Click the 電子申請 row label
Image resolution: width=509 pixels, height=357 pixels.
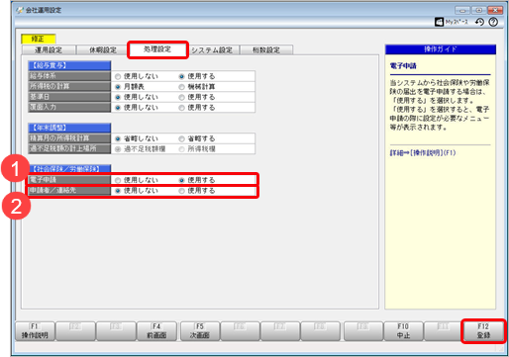point(69,180)
